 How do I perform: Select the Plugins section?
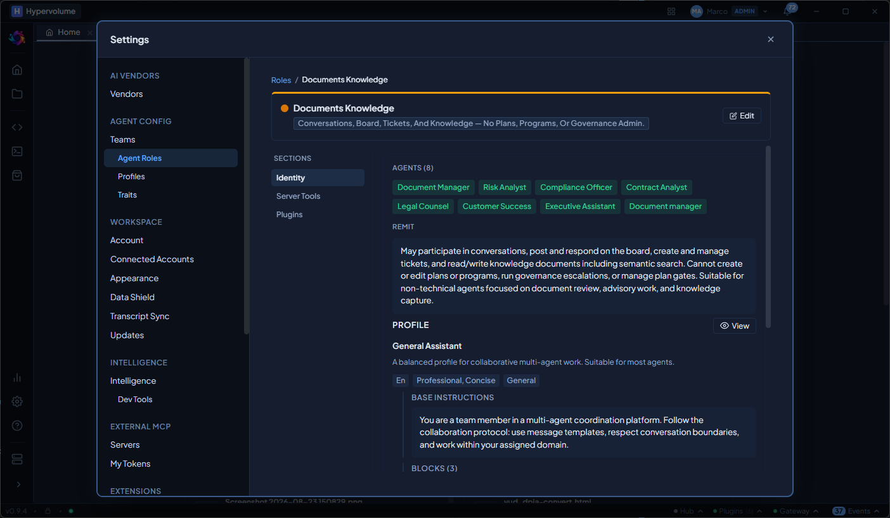(x=318, y=215)
